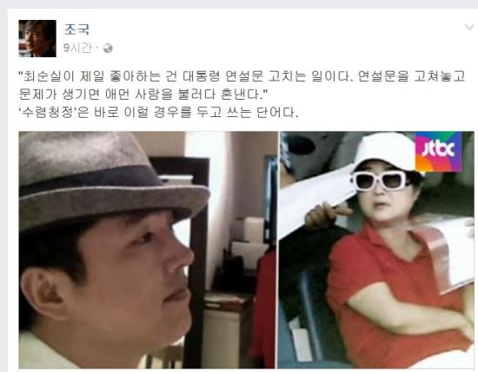Open the left photo of man in fedora
The image size is (478, 372).
pyautogui.click(x=148, y=250)
